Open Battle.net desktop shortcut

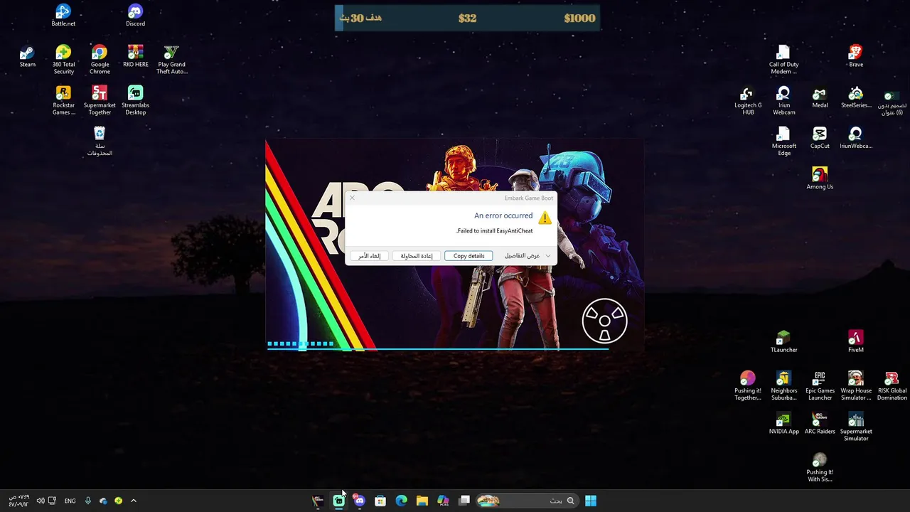coord(63,16)
